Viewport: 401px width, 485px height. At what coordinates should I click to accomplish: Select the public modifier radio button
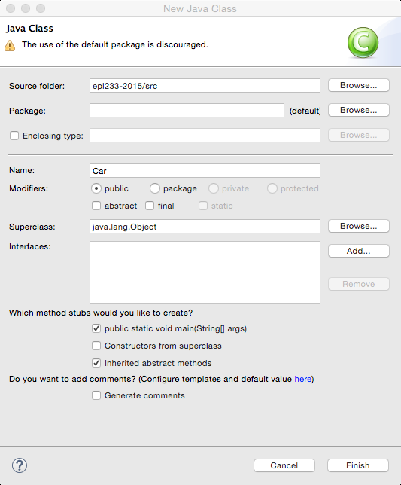click(96, 188)
